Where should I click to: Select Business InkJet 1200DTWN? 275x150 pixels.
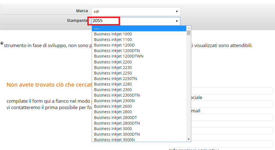(119, 56)
